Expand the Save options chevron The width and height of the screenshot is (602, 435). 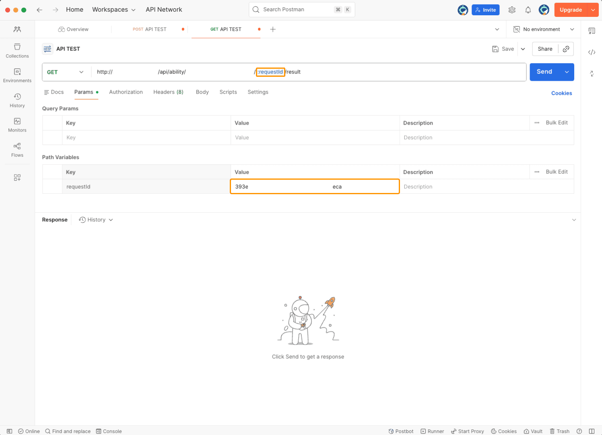(x=523, y=49)
